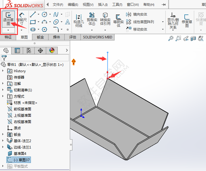The image size is (206, 171).
Task: Click the Convert Entities (转换实体引用) tool
Action: 105,19
